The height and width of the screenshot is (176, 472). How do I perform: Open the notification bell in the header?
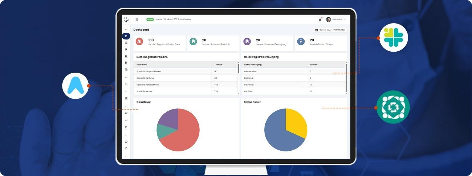(320, 20)
